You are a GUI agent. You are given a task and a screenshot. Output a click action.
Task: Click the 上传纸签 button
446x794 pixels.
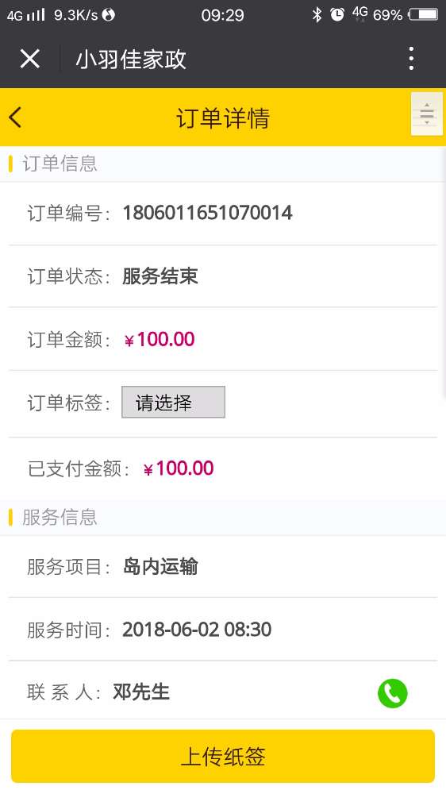coord(223,756)
